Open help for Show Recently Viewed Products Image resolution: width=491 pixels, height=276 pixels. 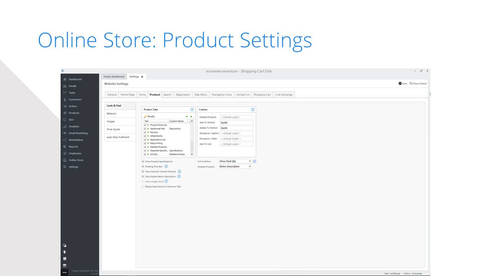coord(180,171)
